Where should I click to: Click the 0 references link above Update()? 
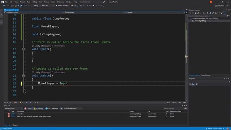[x=58, y=72]
